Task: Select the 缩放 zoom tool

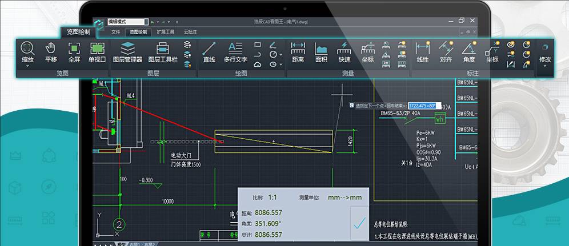Action: 27,52
